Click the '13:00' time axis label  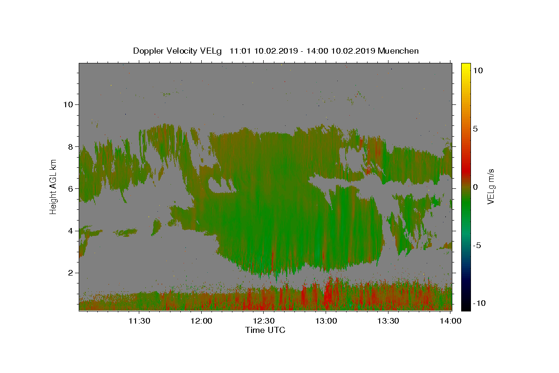tap(326, 321)
